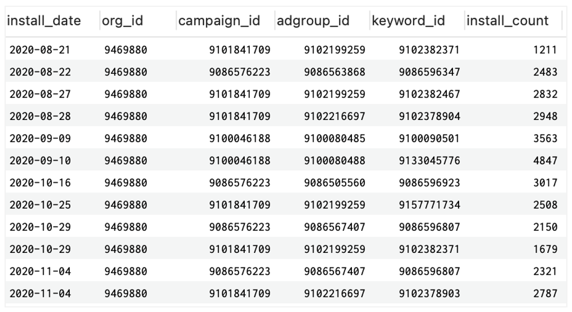Image resolution: width=572 pixels, height=312 pixels.
Task: Select the campaign_id column header
Action: (219, 21)
